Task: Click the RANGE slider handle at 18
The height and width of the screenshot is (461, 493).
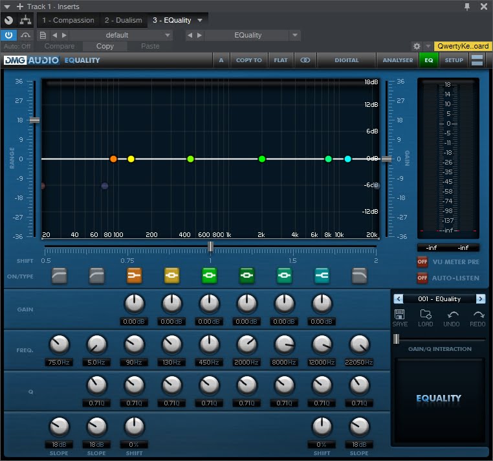Action: click(34, 120)
